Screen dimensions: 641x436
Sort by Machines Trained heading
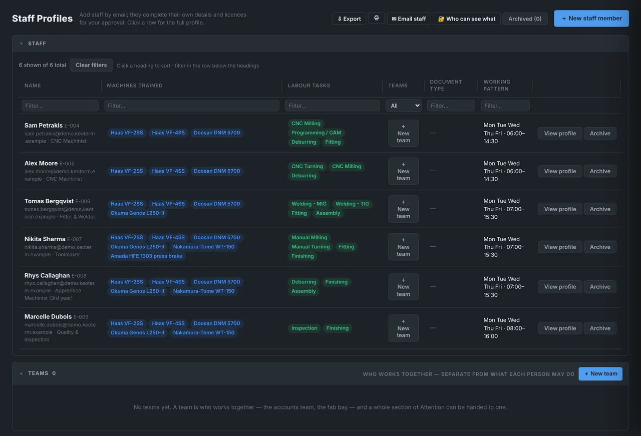coord(135,86)
